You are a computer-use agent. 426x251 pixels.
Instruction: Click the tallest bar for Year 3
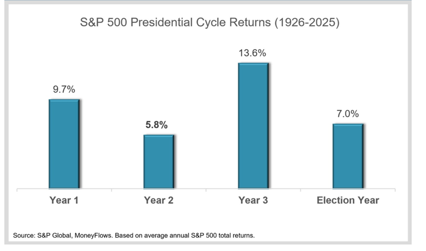point(254,125)
